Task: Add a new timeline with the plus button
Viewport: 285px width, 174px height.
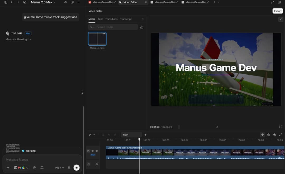Action: [x=145, y=135]
